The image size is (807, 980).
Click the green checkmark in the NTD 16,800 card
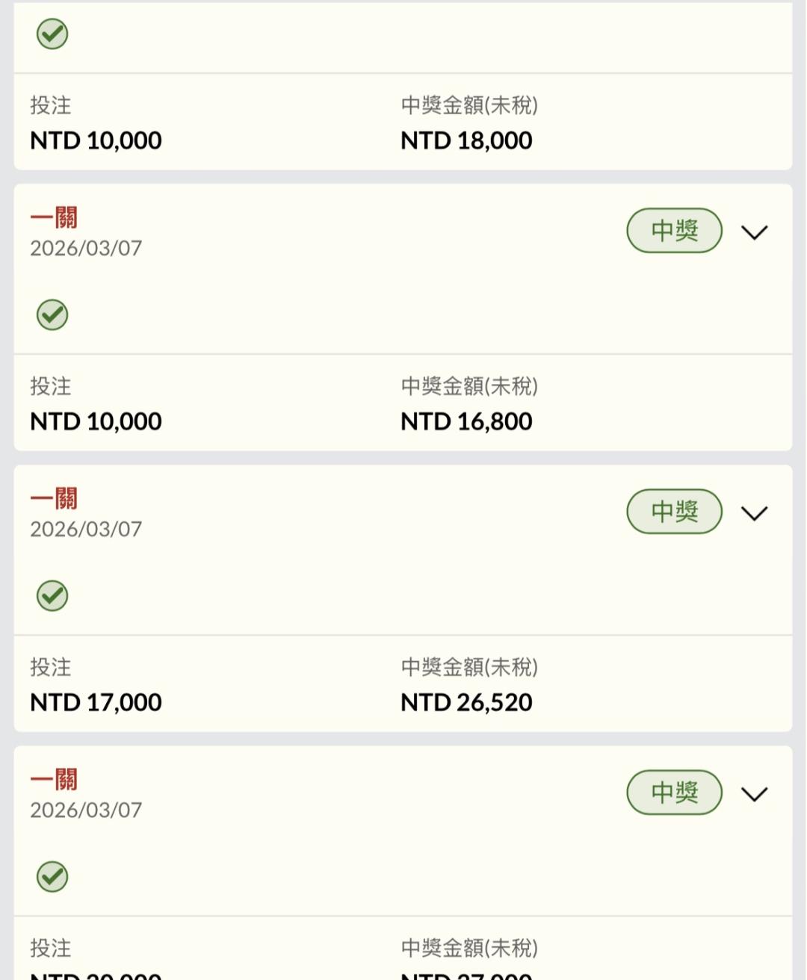[x=52, y=314]
